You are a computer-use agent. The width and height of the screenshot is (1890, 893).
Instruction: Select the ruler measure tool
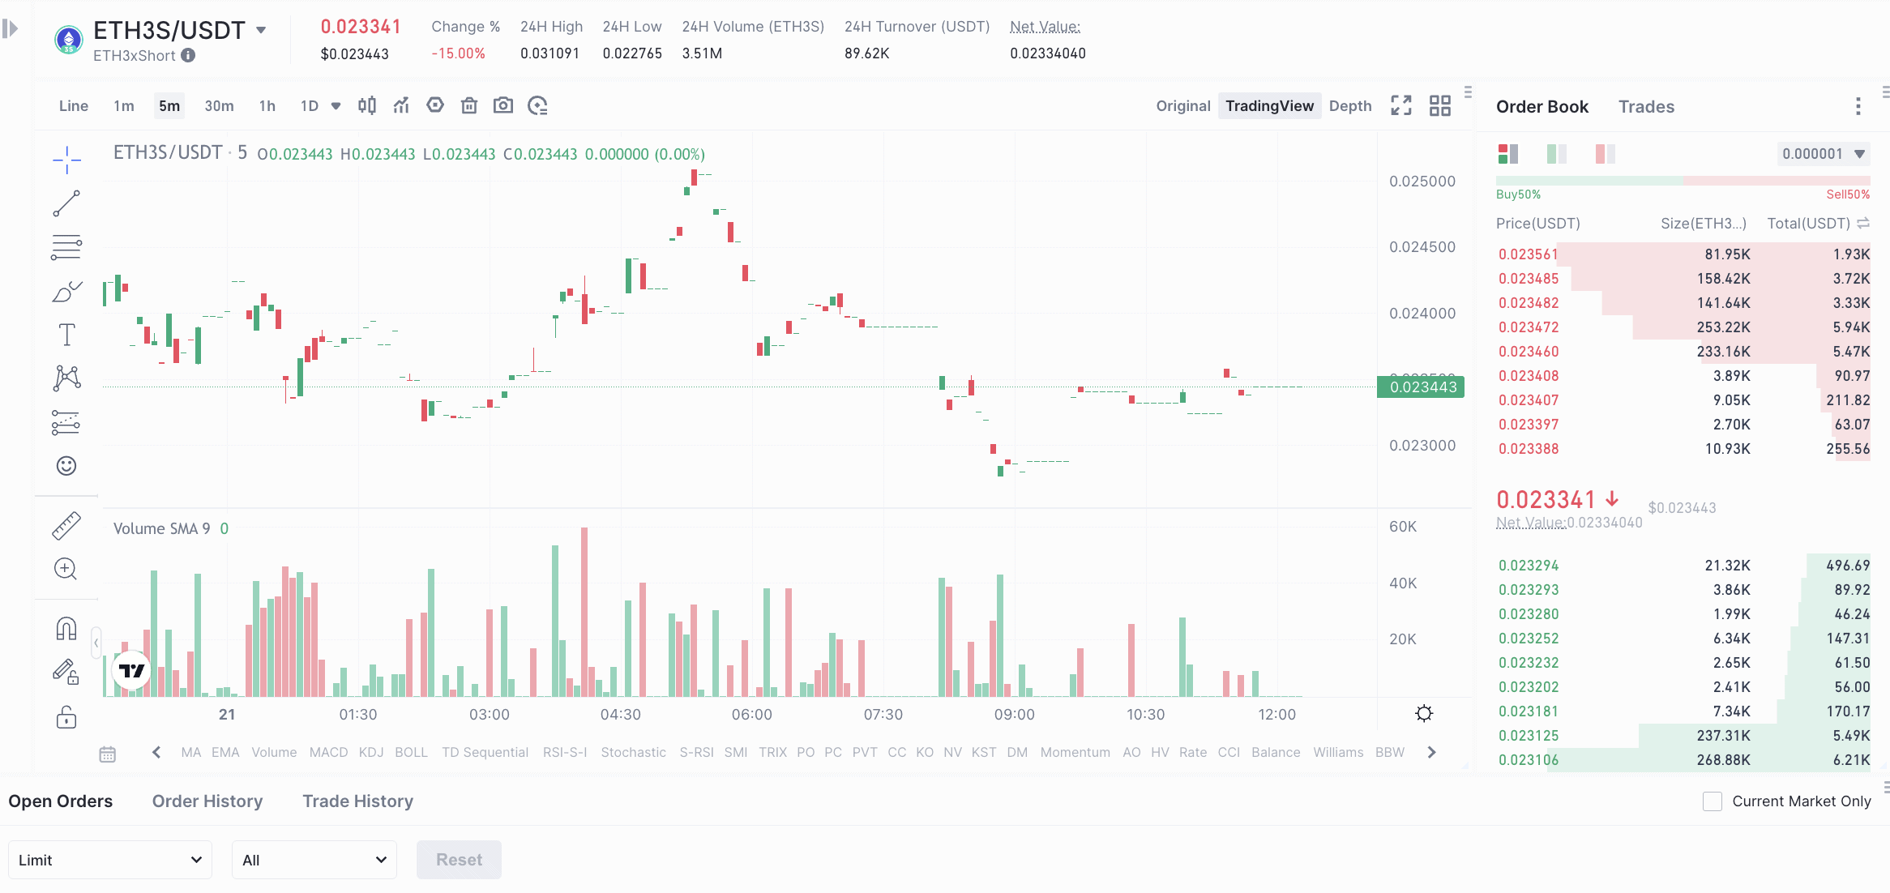[66, 525]
